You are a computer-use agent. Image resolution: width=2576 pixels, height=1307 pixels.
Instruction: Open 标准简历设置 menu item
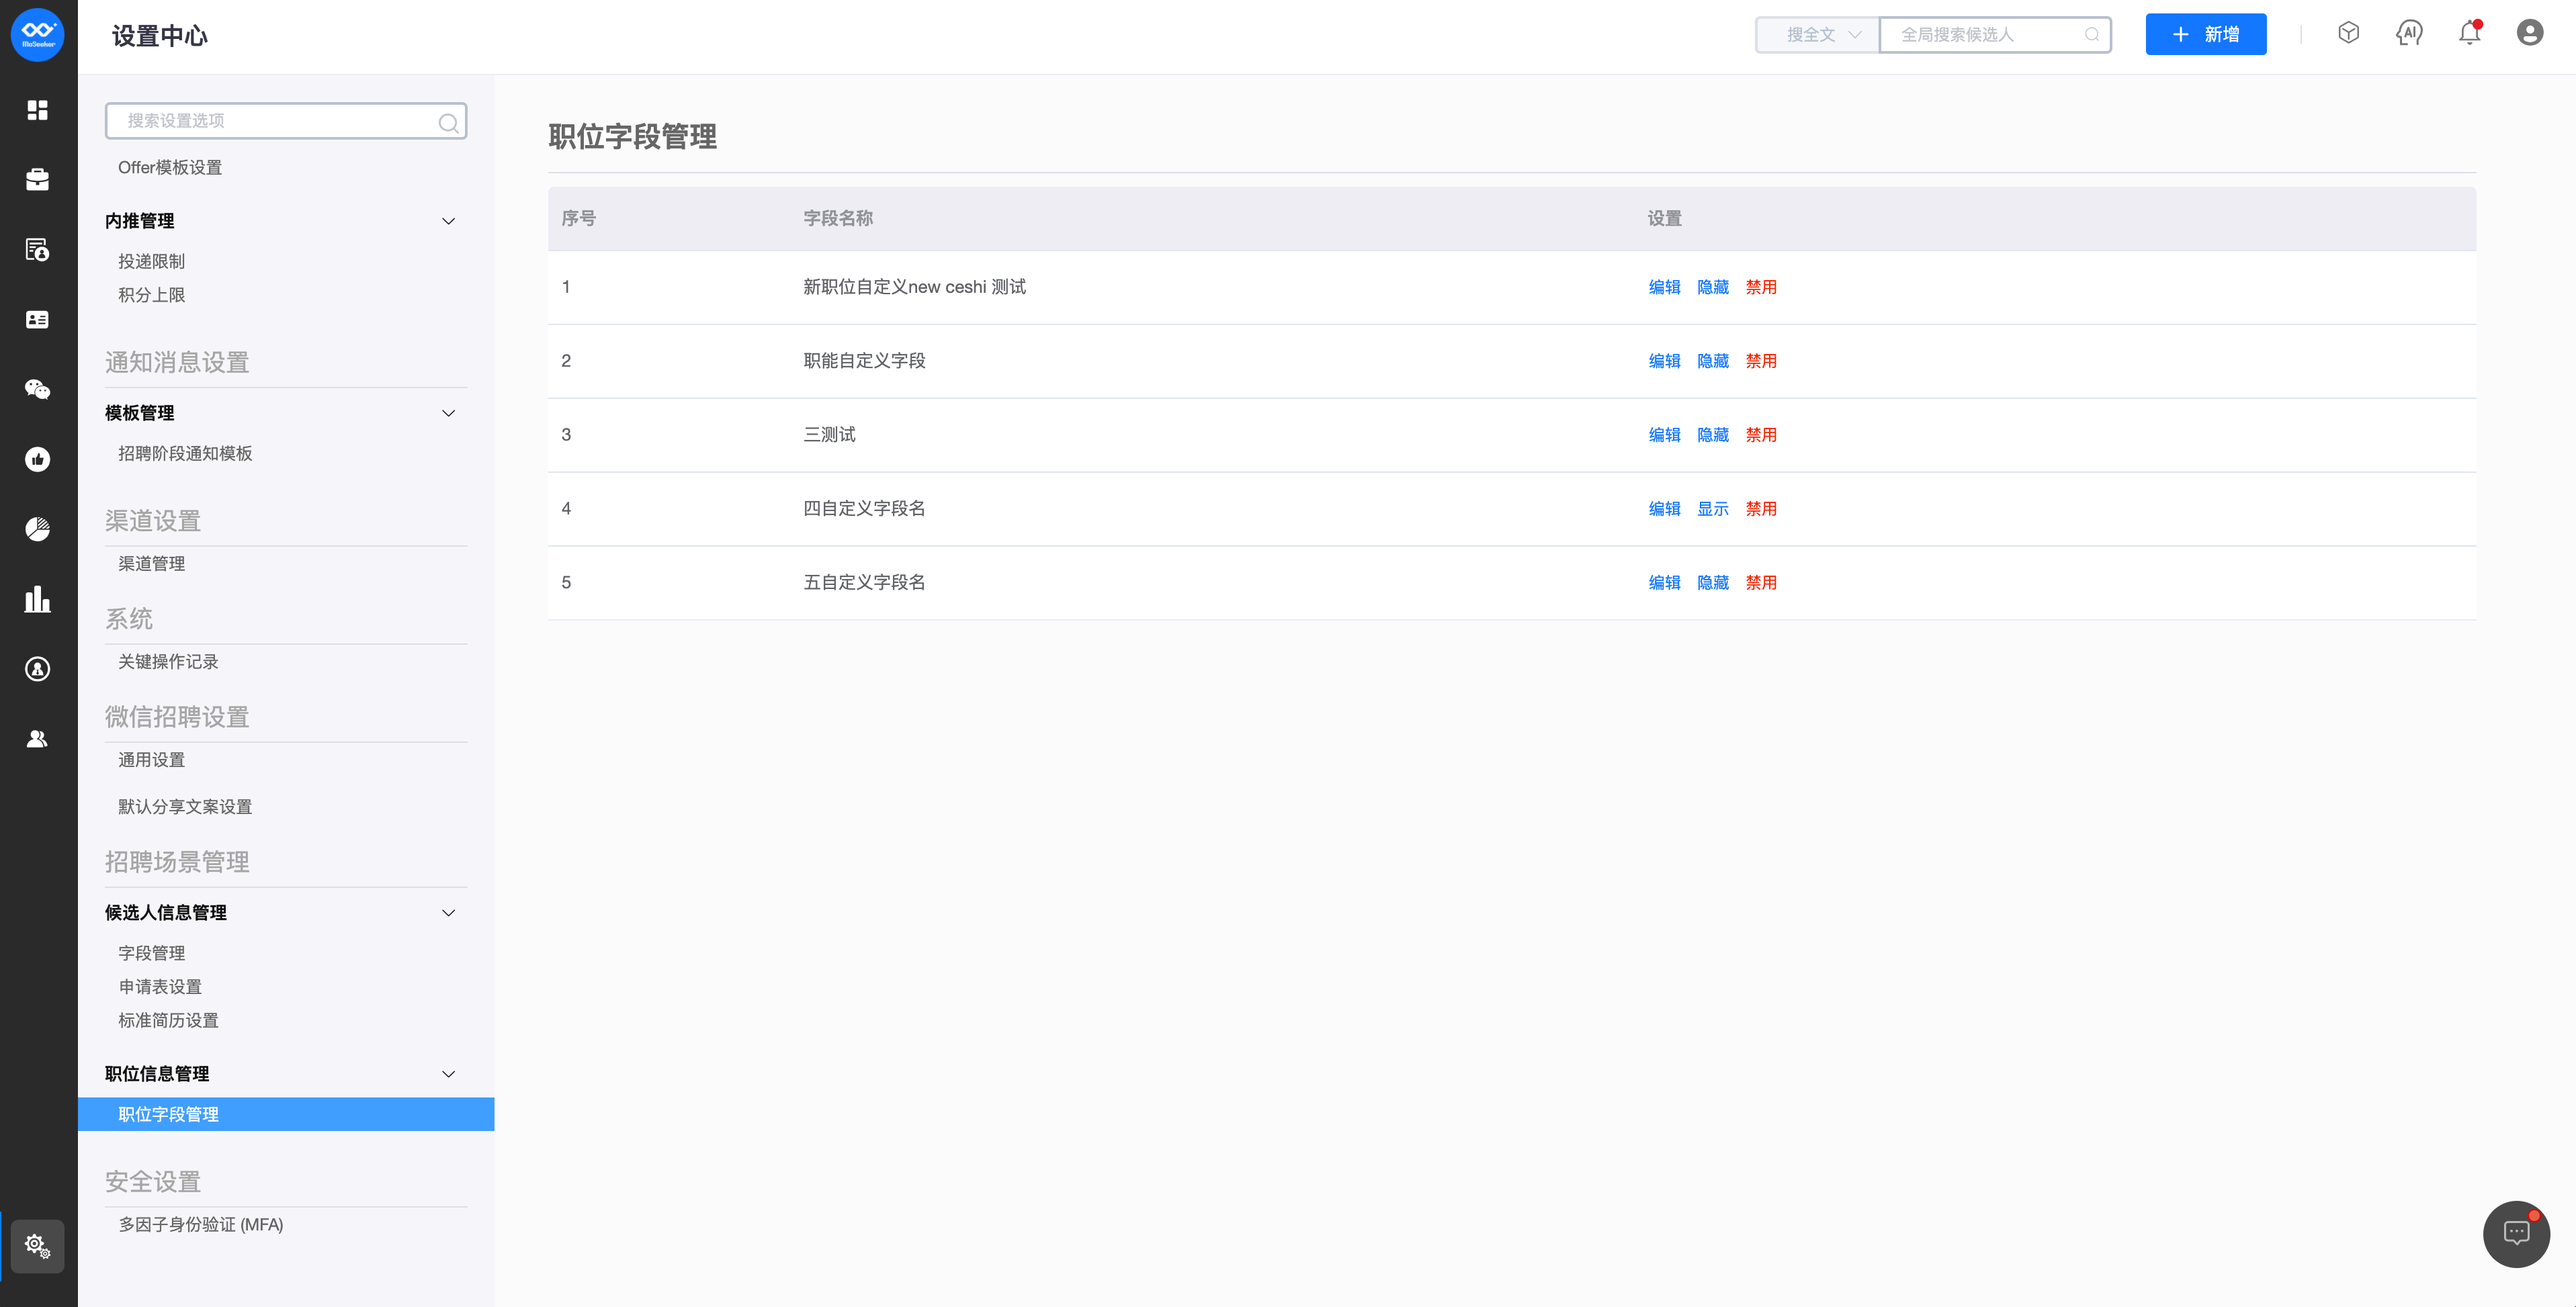click(168, 1021)
